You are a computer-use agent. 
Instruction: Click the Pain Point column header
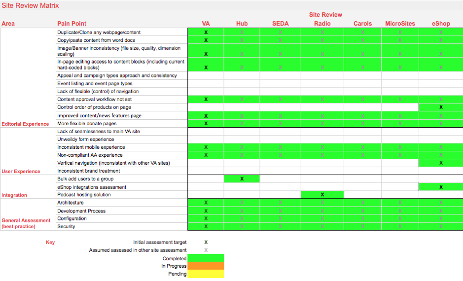(71, 23)
